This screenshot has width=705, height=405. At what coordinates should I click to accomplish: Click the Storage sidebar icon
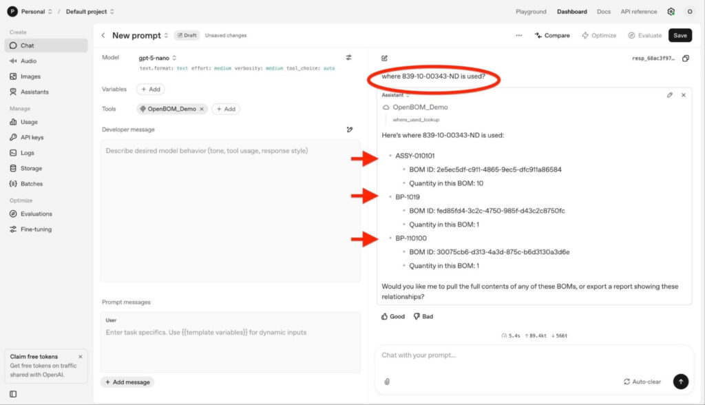13,168
